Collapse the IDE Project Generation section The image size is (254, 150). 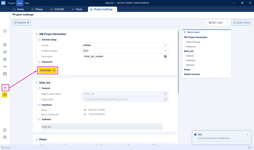pyautogui.click(x=37, y=34)
